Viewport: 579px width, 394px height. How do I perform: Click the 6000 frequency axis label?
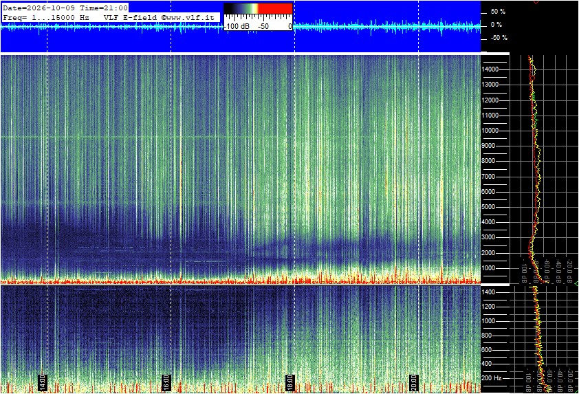(488, 192)
